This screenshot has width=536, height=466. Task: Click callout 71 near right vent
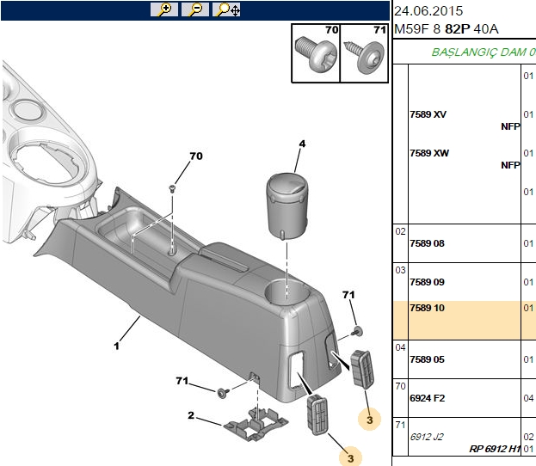pyautogui.click(x=348, y=295)
